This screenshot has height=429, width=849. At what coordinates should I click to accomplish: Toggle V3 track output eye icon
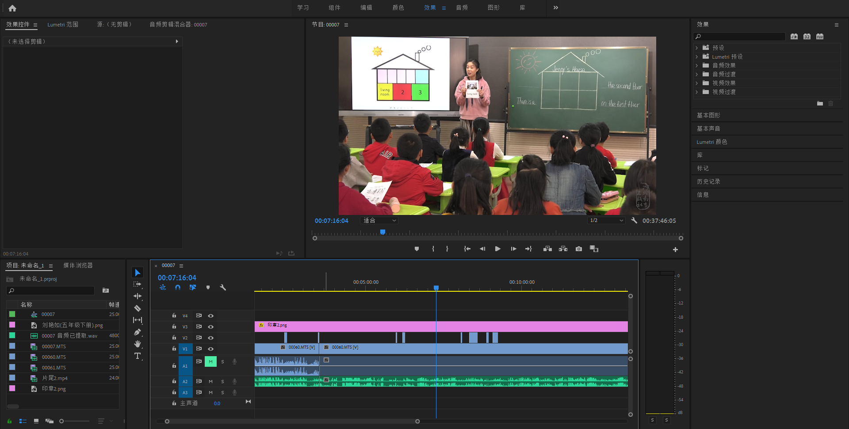[x=211, y=327]
